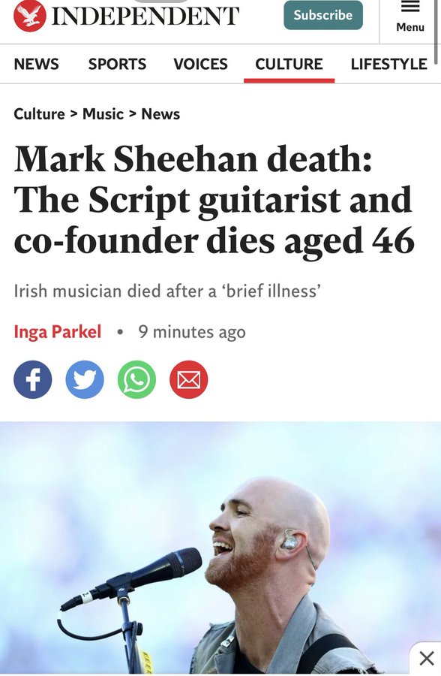
Task: Dismiss the overlay with the X icon
Action: point(426,658)
